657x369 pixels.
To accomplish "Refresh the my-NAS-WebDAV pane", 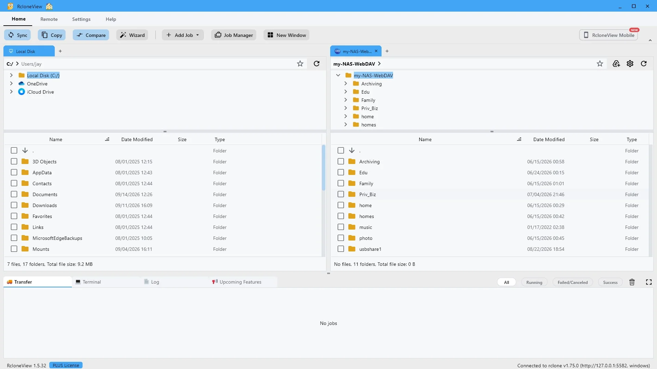I will [x=644, y=64].
